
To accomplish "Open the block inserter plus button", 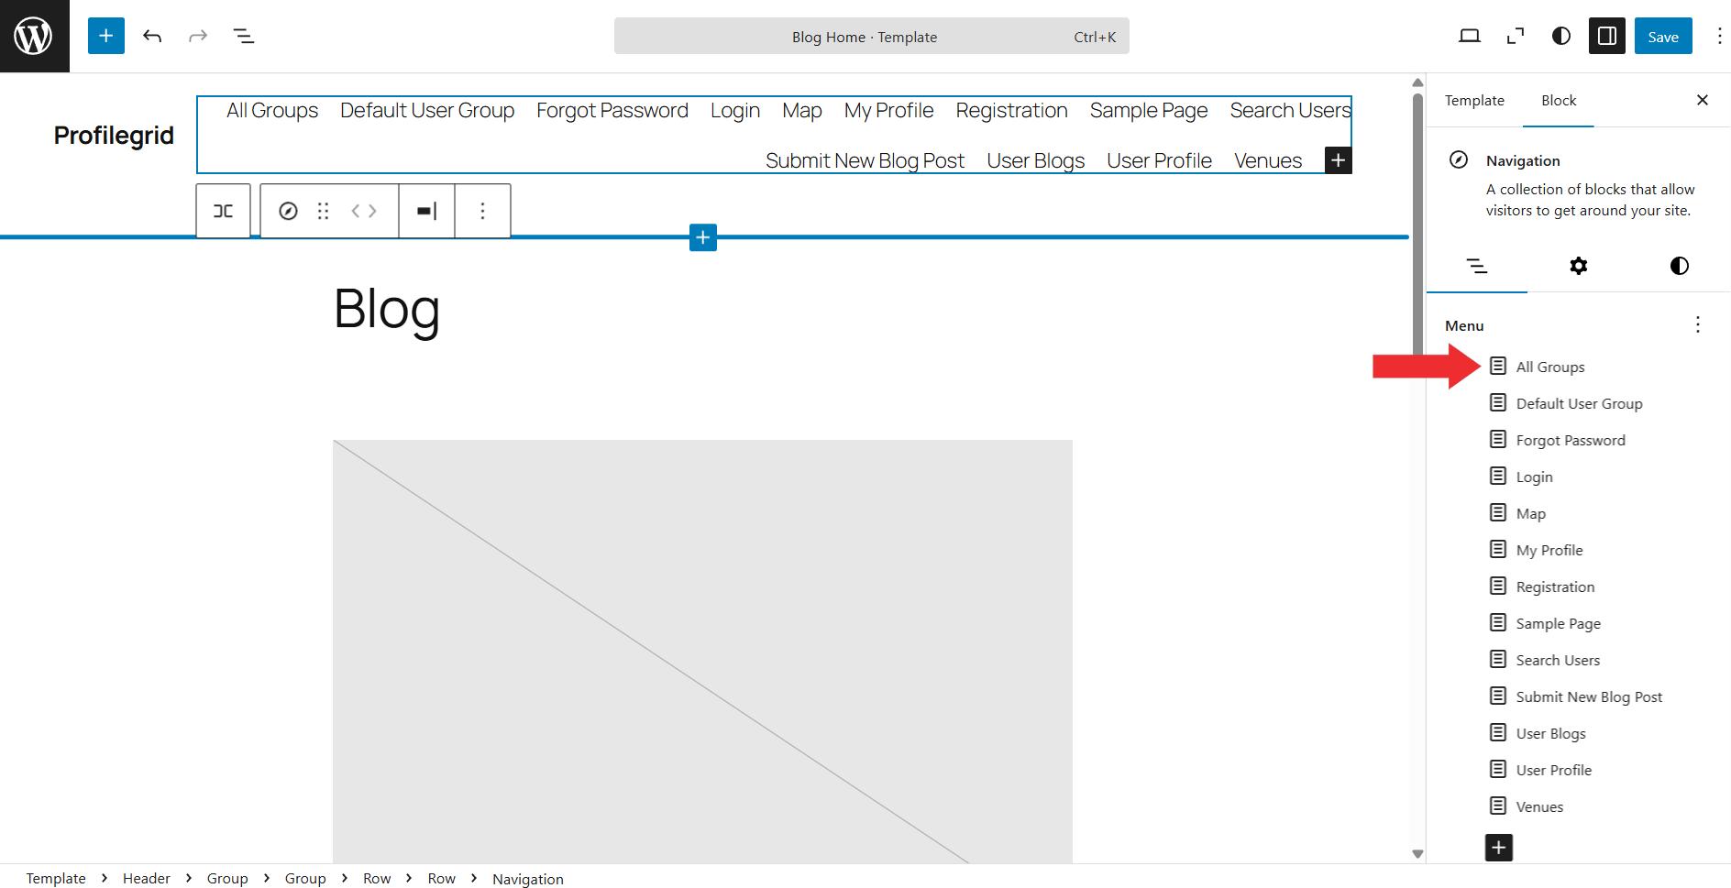I will coord(106,36).
